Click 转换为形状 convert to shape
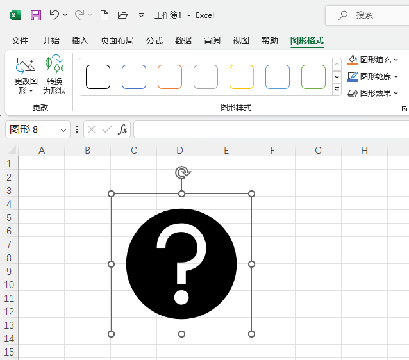Viewport: 409px width, 360px height. (54, 76)
